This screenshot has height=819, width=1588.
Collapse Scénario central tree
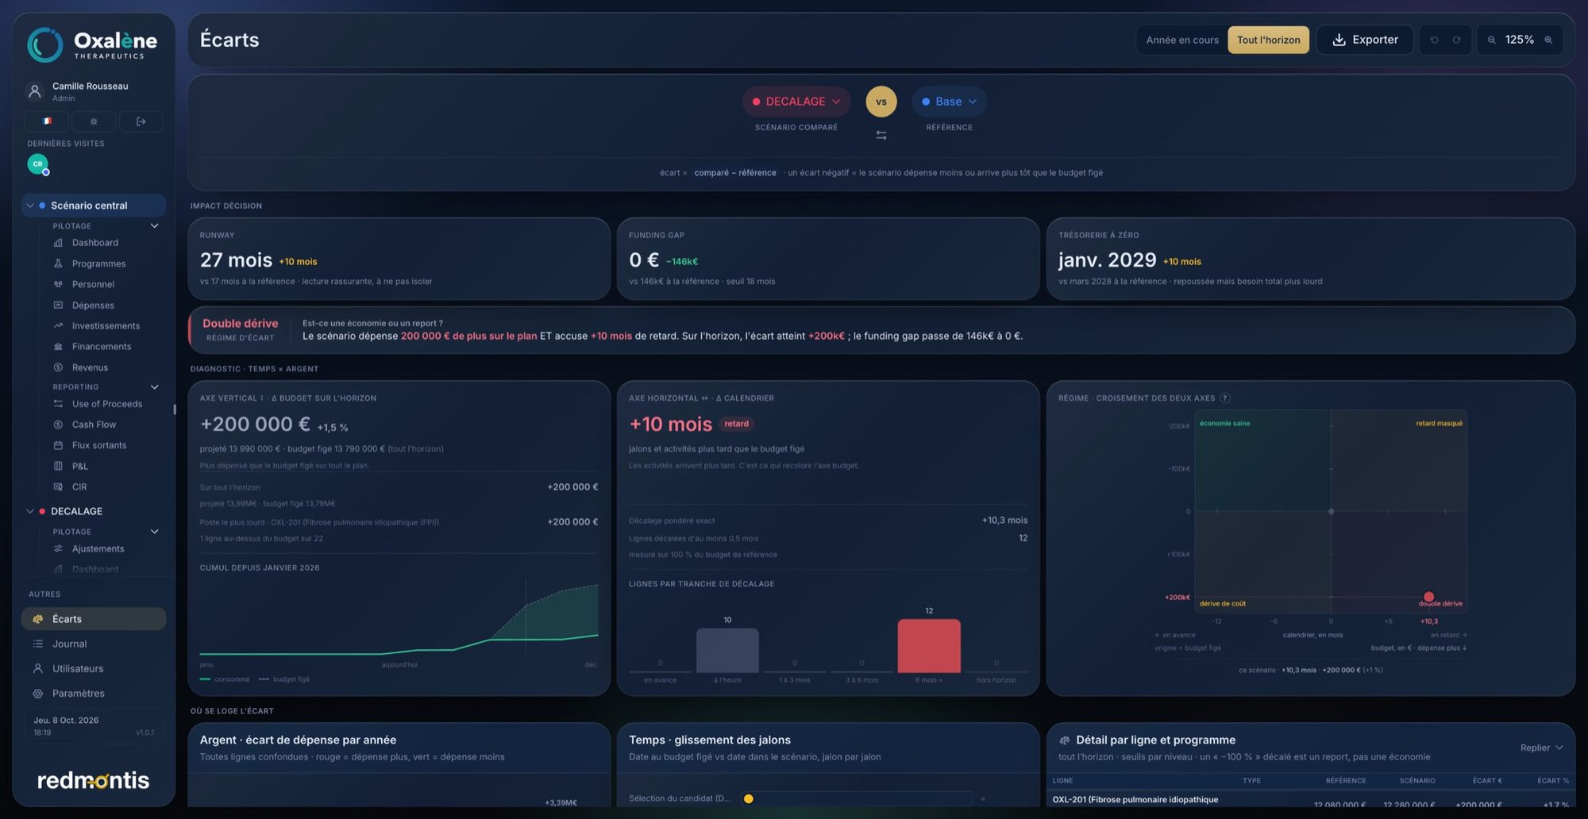click(x=30, y=206)
